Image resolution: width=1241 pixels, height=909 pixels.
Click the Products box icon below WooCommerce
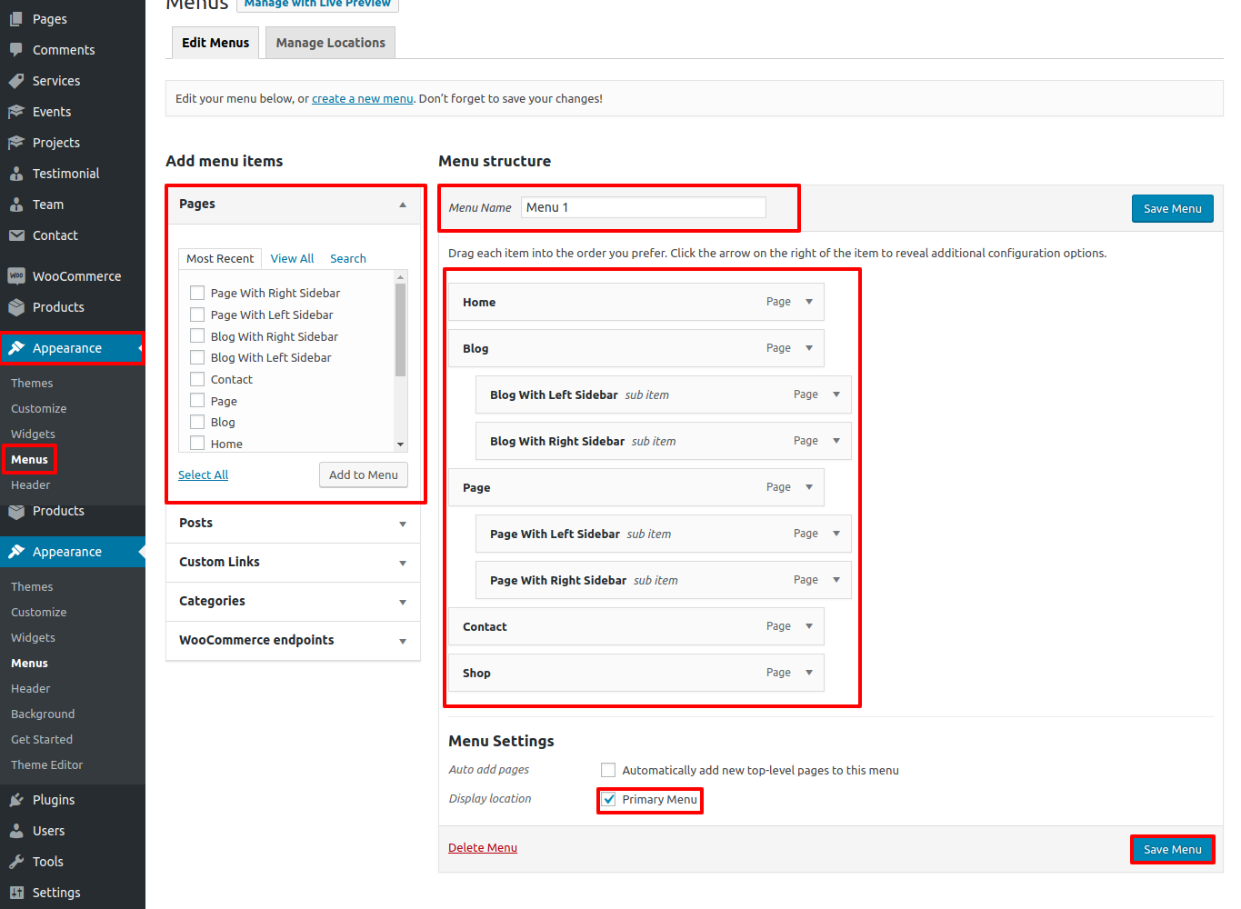[16, 307]
